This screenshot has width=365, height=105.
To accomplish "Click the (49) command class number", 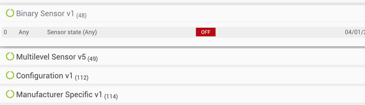I will [x=93, y=59].
